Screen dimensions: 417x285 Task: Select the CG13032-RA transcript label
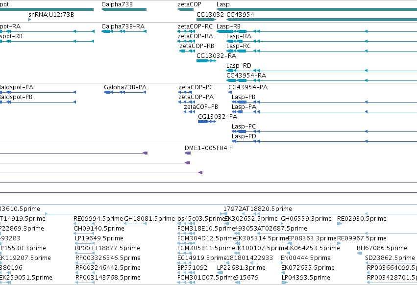(x=216, y=56)
